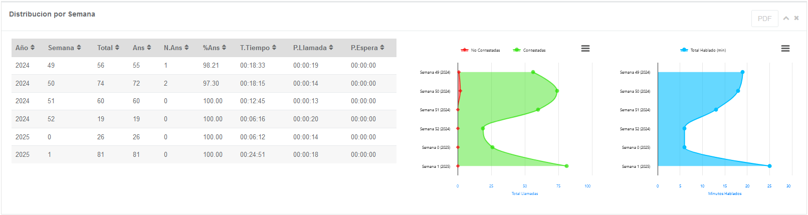Viewport: 808px width, 215px height.
Task: Click the Semana 1 (2025) blue data point
Action: click(769, 166)
